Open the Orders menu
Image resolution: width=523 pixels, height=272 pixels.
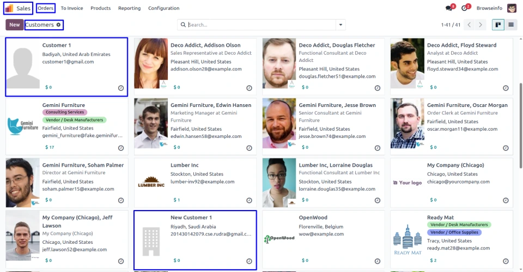pyautogui.click(x=45, y=8)
